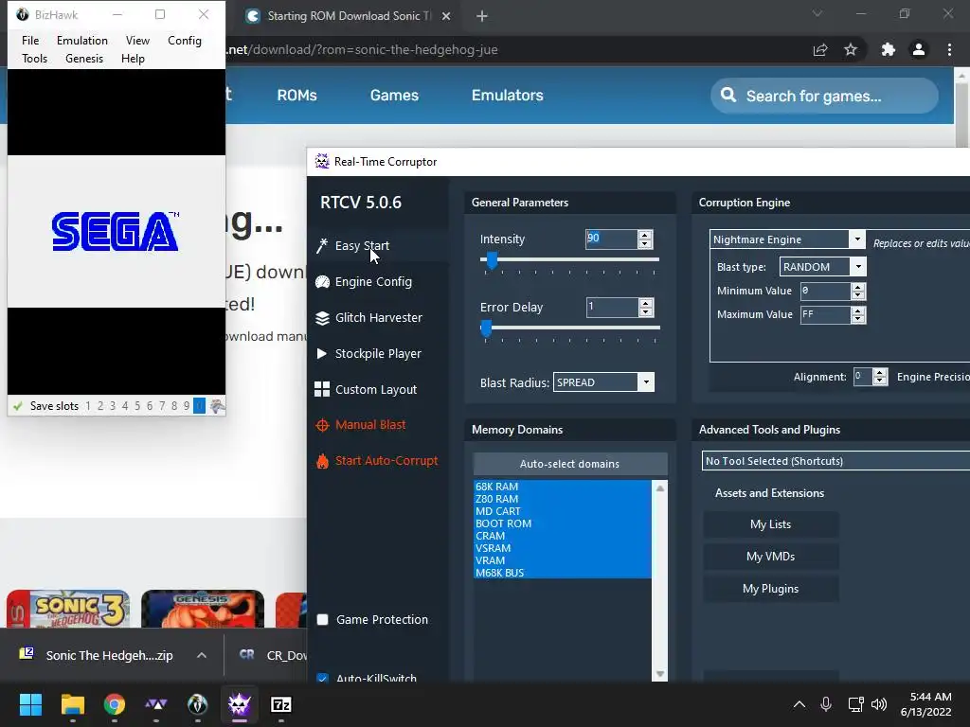Select the highlighted save slot 0 in BizHawk
This screenshot has height=727, width=970.
(199, 405)
